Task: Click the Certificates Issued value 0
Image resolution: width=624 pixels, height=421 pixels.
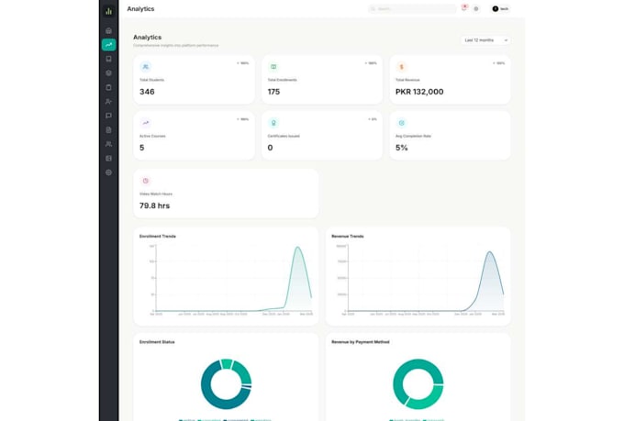Action: [x=270, y=148]
